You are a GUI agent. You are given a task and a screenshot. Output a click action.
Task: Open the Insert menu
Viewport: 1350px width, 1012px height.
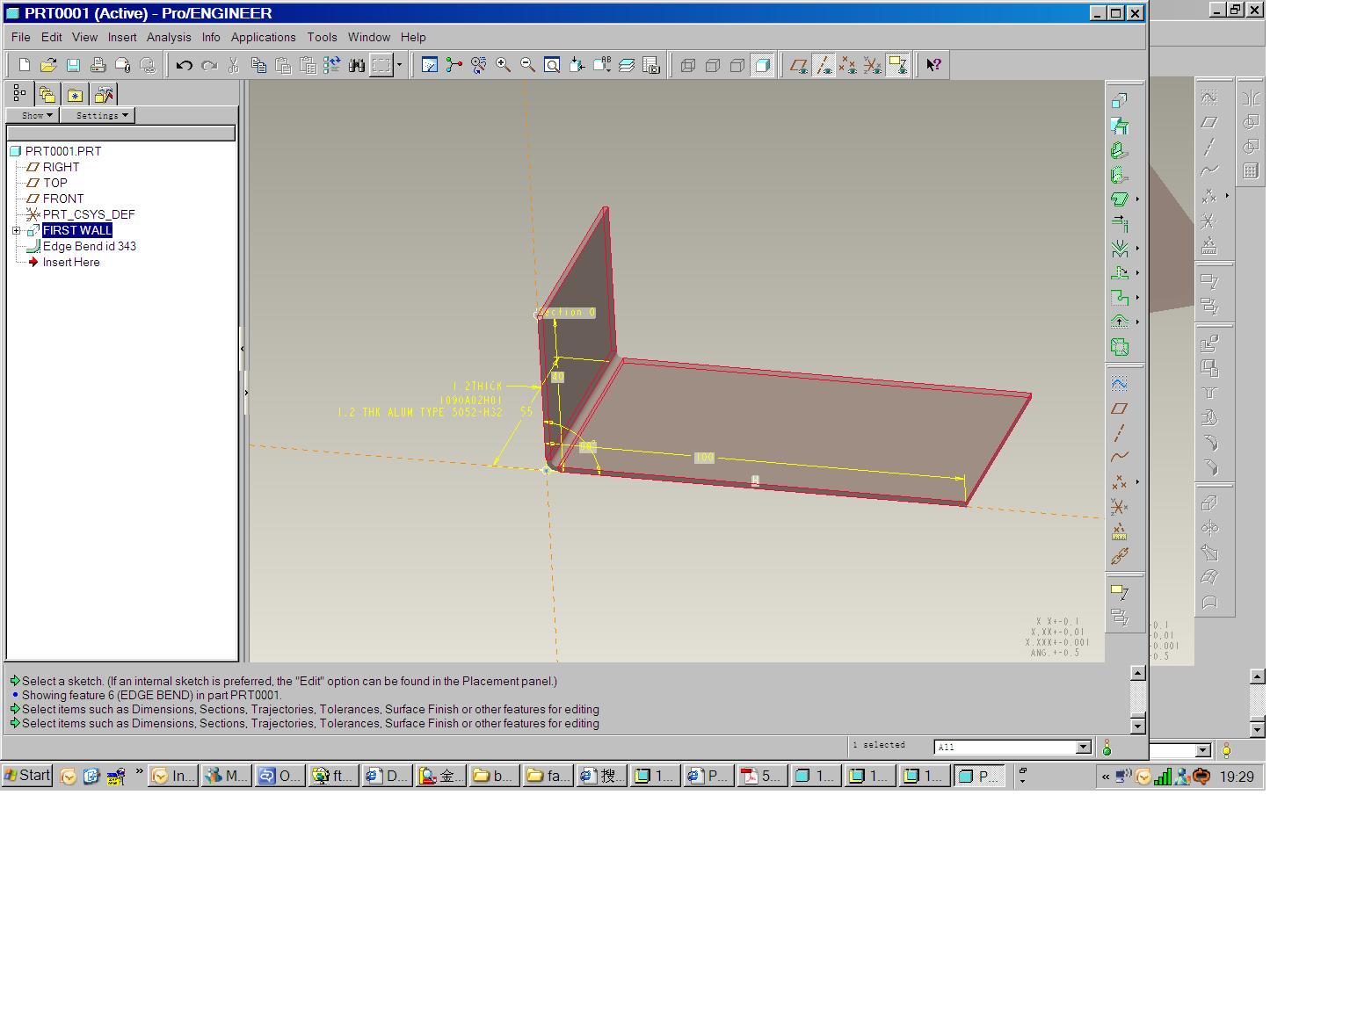tap(122, 37)
